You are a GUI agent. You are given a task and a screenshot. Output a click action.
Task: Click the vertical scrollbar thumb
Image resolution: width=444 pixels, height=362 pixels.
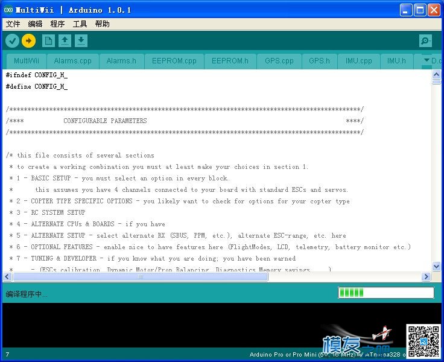coord(436,82)
